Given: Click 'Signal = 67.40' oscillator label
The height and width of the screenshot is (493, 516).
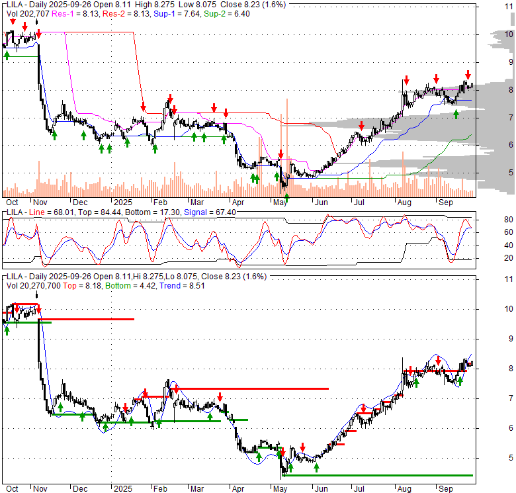Looking at the screenshot, I should [x=210, y=212].
